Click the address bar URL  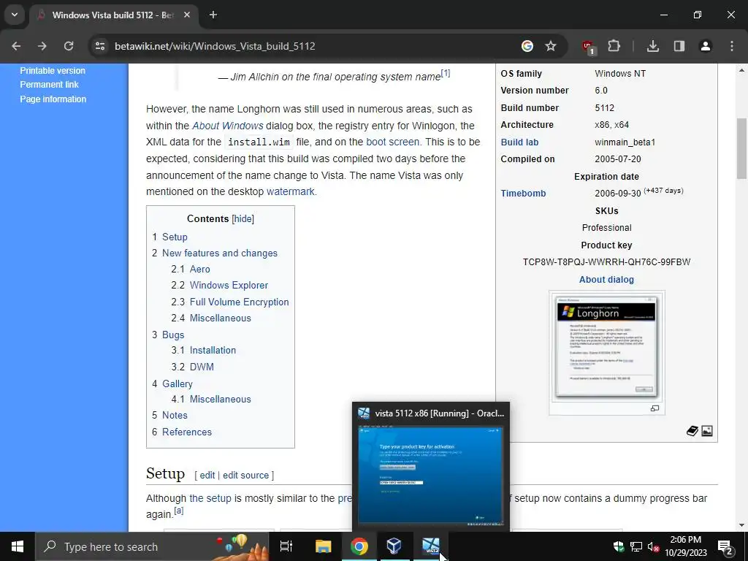click(215, 46)
